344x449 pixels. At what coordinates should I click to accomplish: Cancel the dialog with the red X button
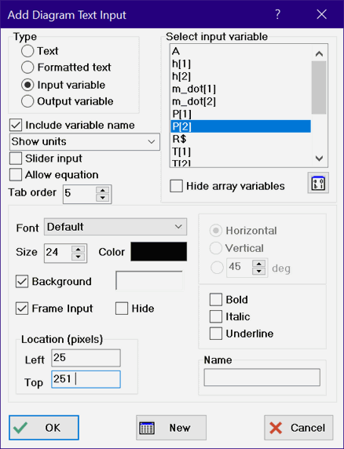click(x=298, y=428)
